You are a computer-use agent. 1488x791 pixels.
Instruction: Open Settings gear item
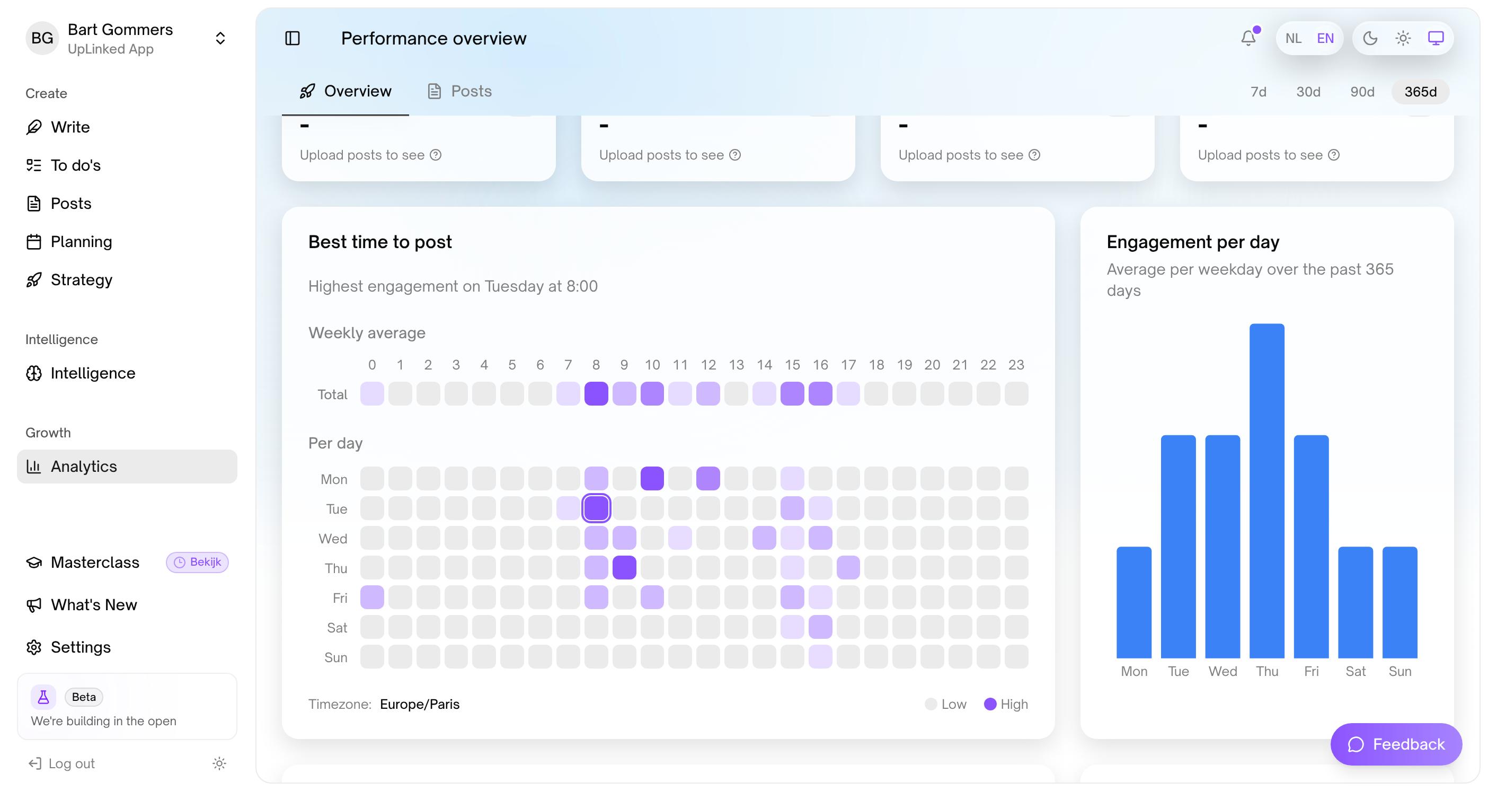click(127, 647)
